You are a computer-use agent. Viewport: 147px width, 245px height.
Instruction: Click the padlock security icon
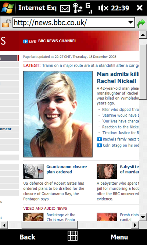tap(6, 23)
